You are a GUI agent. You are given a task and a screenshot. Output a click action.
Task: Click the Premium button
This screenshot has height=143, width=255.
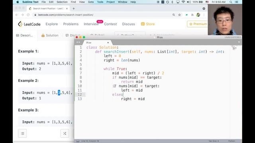pos(198,24)
